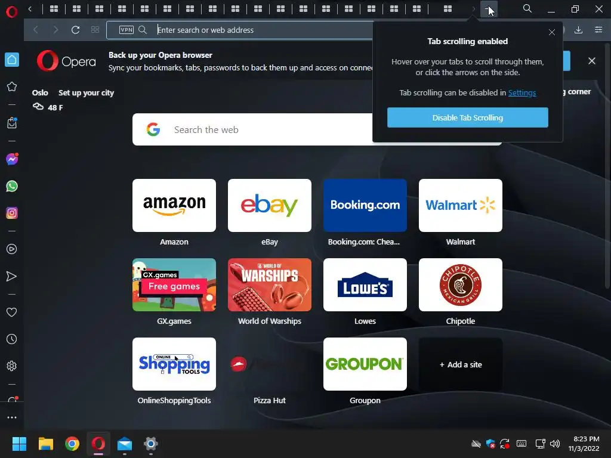Image resolution: width=611 pixels, height=458 pixels.
Task: Click the Add a site tile
Action: point(461,364)
